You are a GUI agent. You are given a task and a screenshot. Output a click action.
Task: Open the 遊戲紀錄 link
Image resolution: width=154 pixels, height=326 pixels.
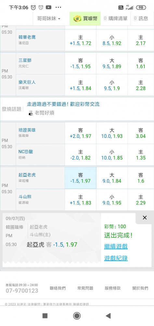pyautogui.click(x=116, y=258)
